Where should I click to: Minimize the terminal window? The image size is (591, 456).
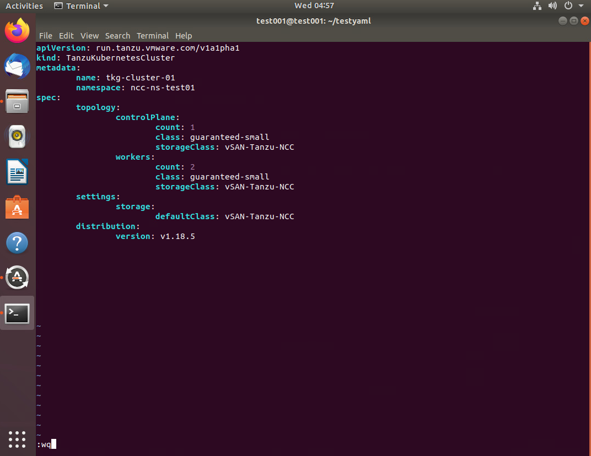(x=563, y=21)
